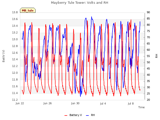The image size is (160, 120).
Task: Click the 65 right axis value
Action: point(148,43)
